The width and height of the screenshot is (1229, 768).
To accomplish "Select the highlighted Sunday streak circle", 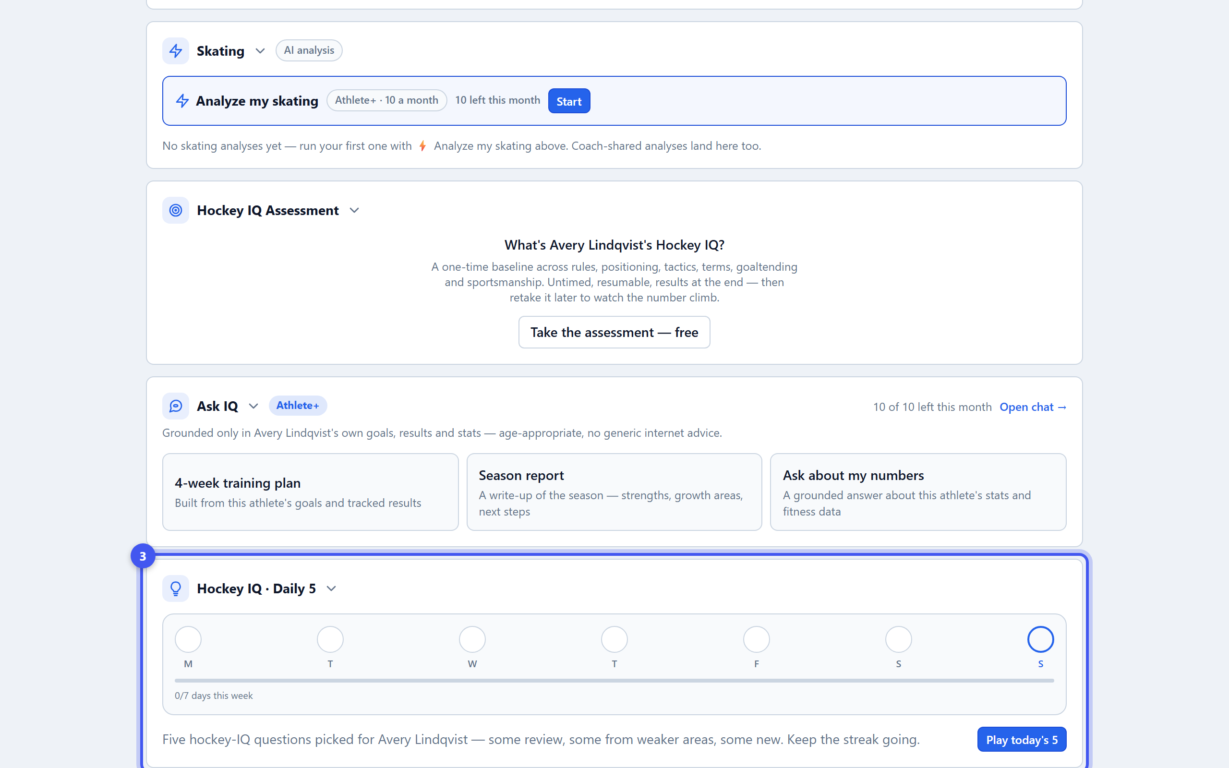I will [x=1041, y=639].
